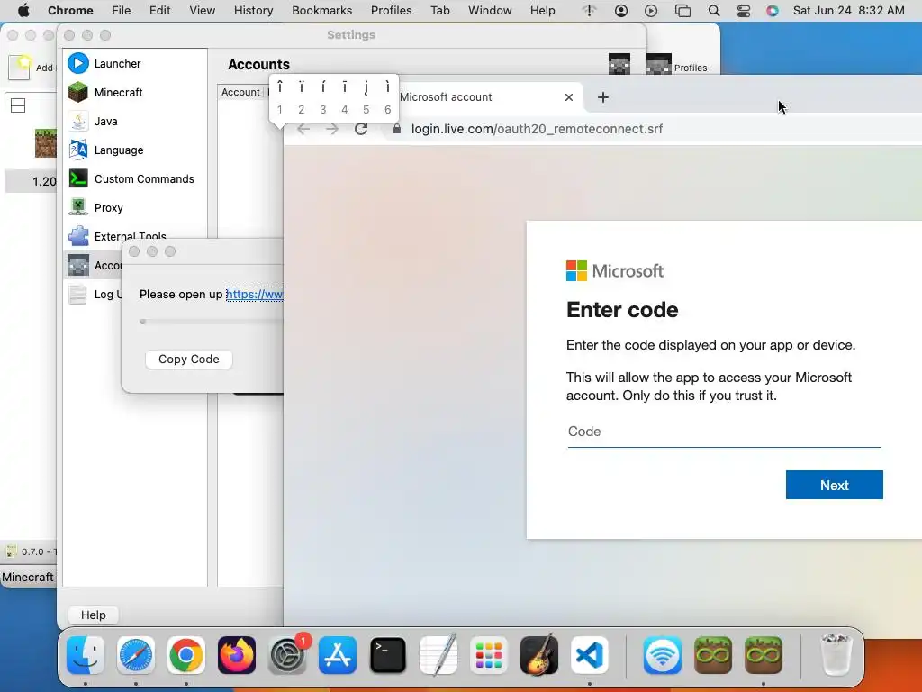The image size is (922, 692).
Task: Open the Apple menu
Action: pos(23,11)
